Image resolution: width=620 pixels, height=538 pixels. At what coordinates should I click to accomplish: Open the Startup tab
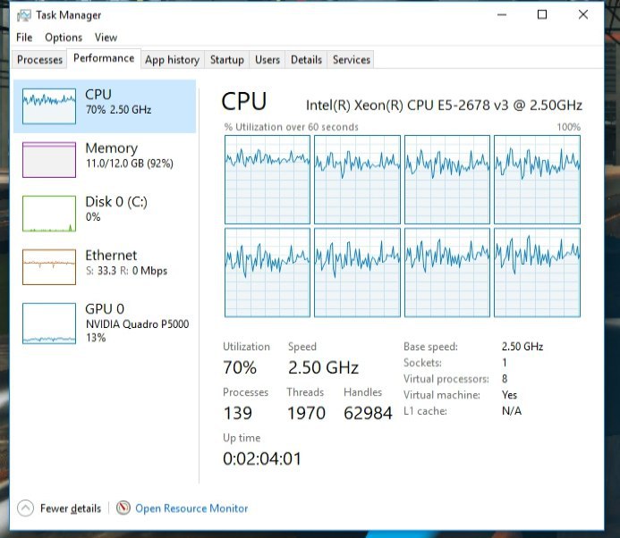(227, 60)
